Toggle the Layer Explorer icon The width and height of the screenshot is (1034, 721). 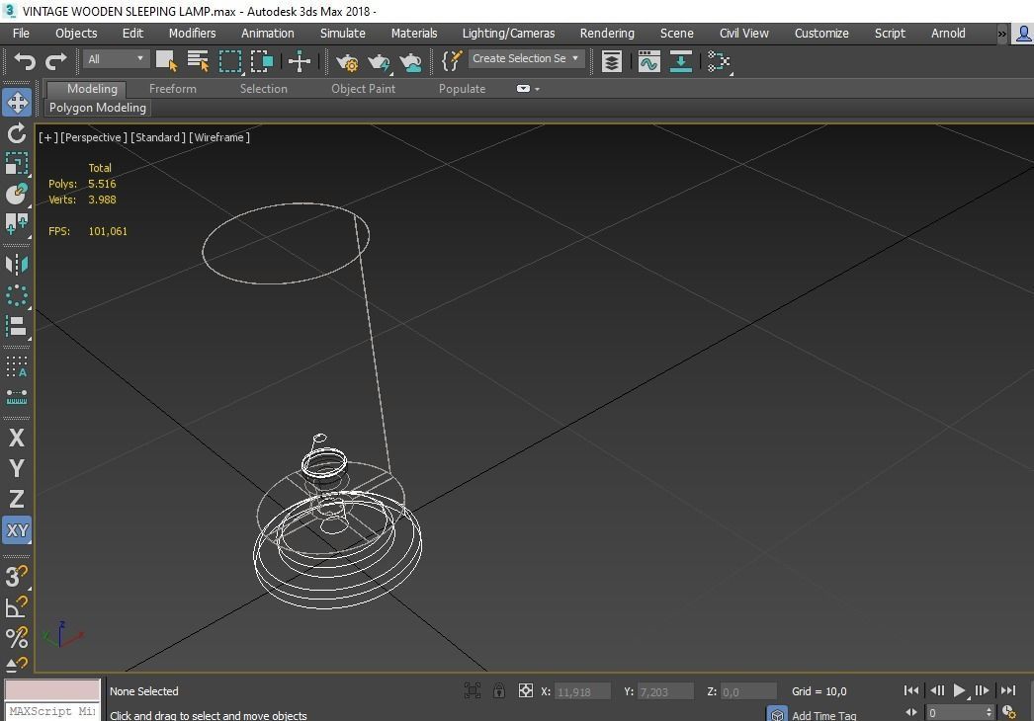tap(611, 62)
